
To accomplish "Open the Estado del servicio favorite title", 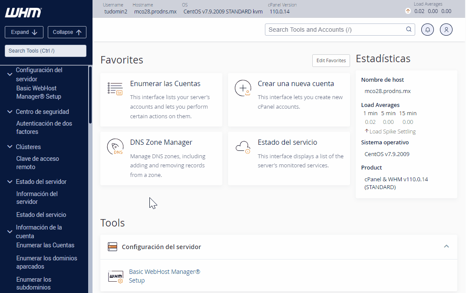I will click(x=288, y=143).
